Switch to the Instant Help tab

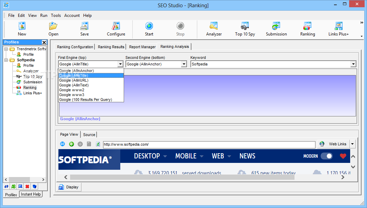pyautogui.click(x=31, y=194)
